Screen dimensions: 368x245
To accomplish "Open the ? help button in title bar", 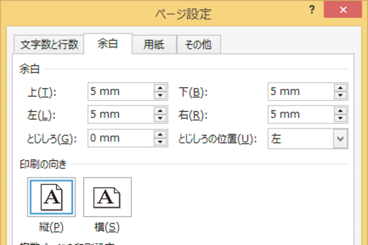I will (312, 10).
